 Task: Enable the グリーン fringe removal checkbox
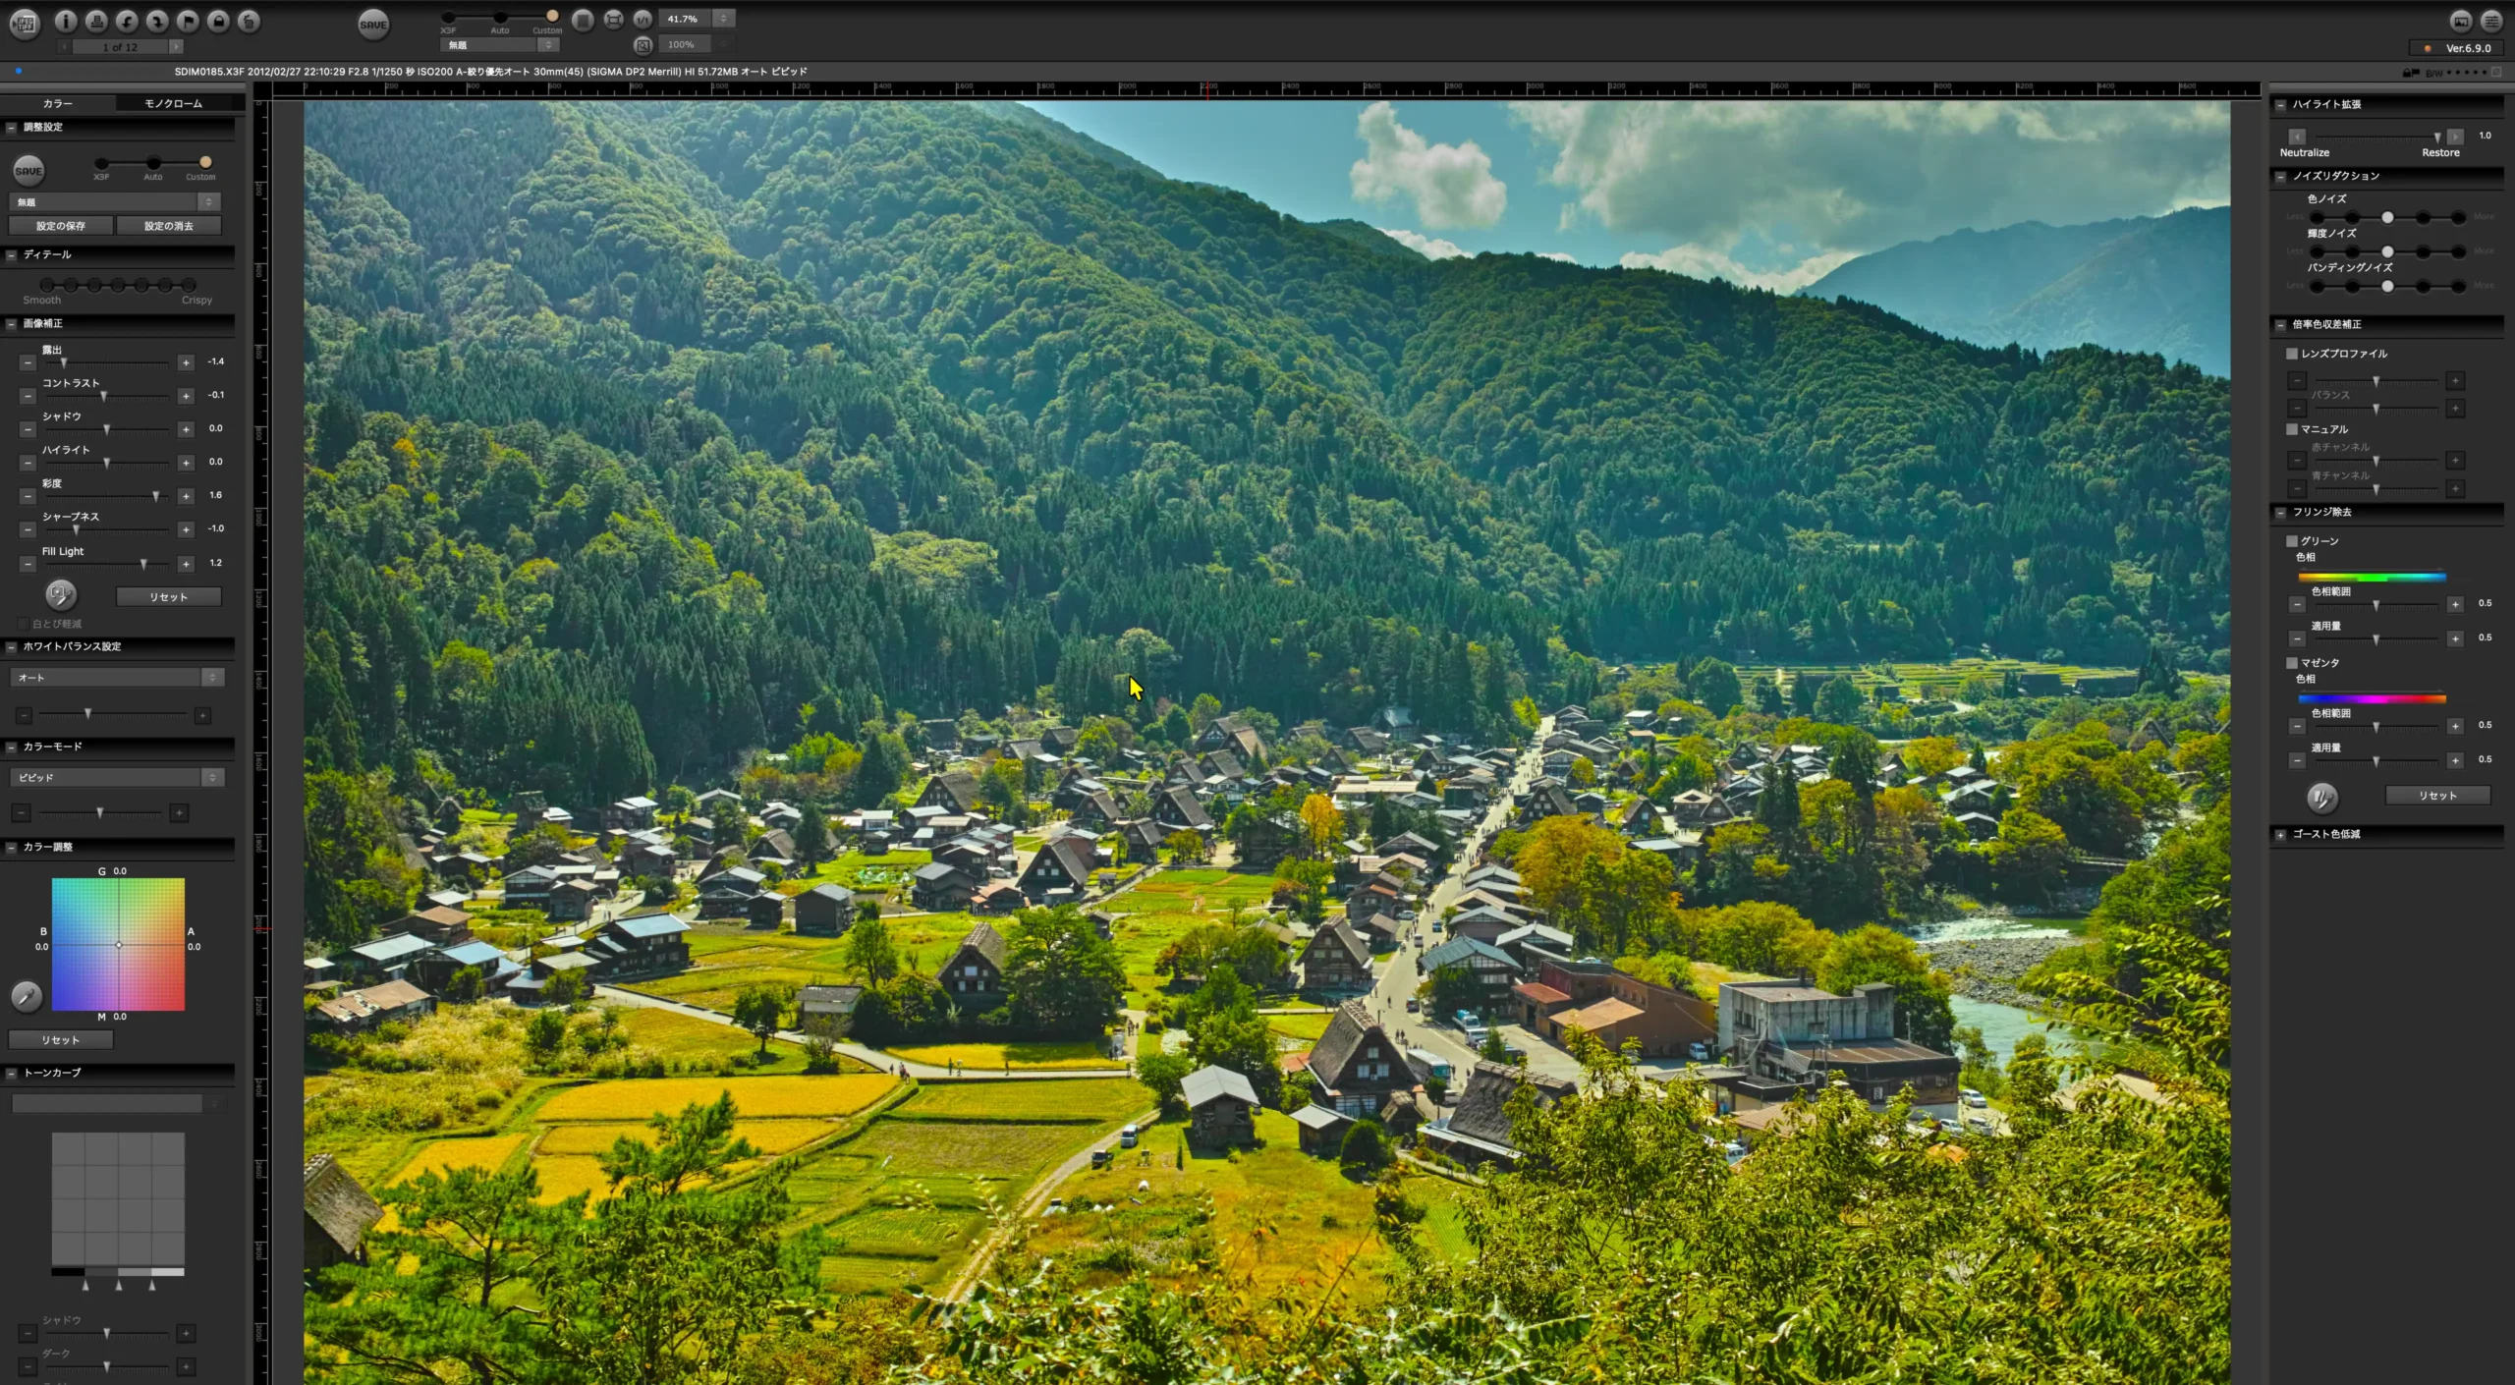(x=2292, y=540)
